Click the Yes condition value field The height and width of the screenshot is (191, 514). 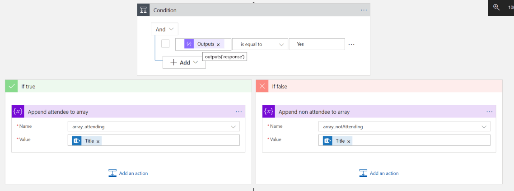coord(316,44)
